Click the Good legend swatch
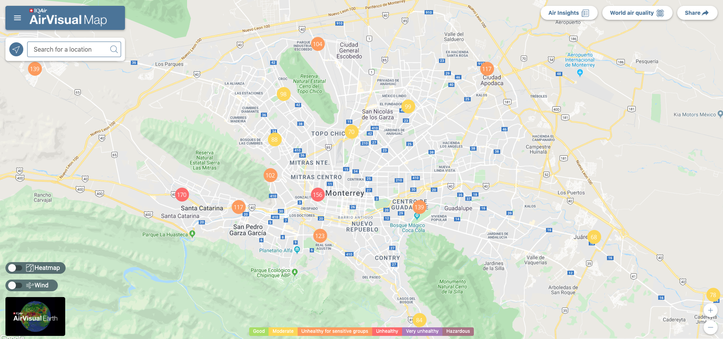Screen dimensions: 723x339 259,331
